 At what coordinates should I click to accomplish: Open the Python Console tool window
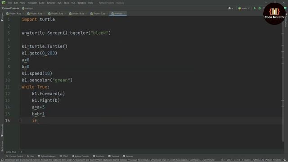pyautogui.click(x=80, y=156)
